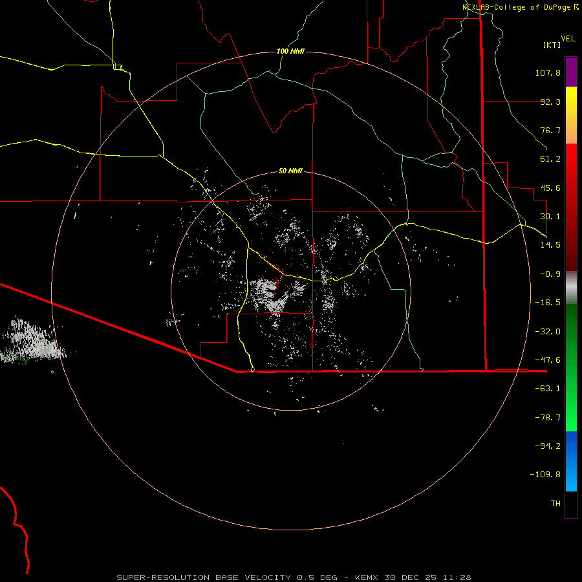Select the 107.8 legend value
582x582 pixels.
pyautogui.click(x=548, y=72)
